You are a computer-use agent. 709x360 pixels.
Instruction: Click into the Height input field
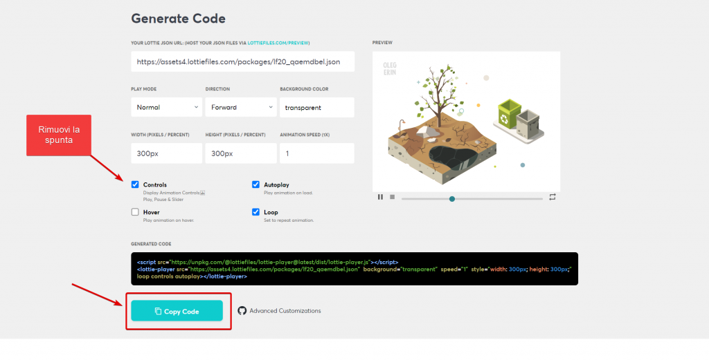click(240, 153)
